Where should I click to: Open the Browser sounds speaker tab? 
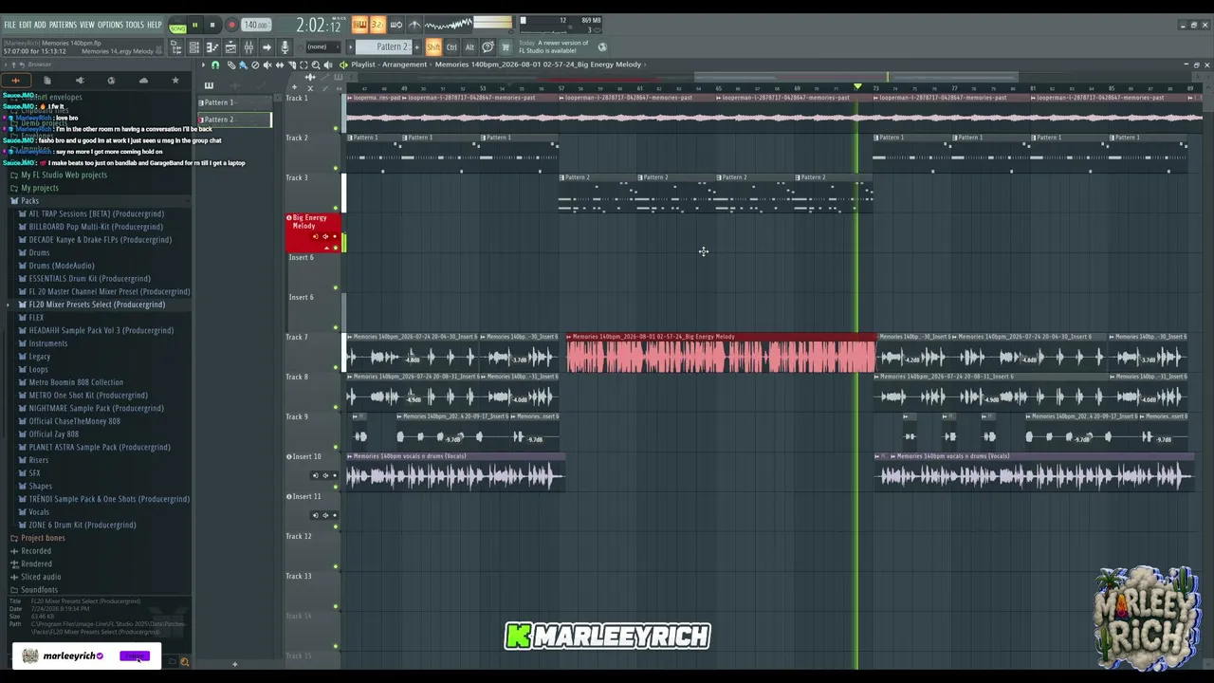point(80,81)
